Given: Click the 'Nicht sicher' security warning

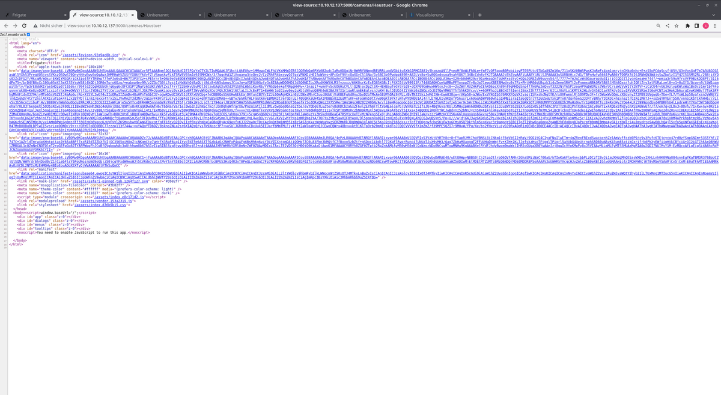Looking at the screenshot, I should click(x=47, y=26).
